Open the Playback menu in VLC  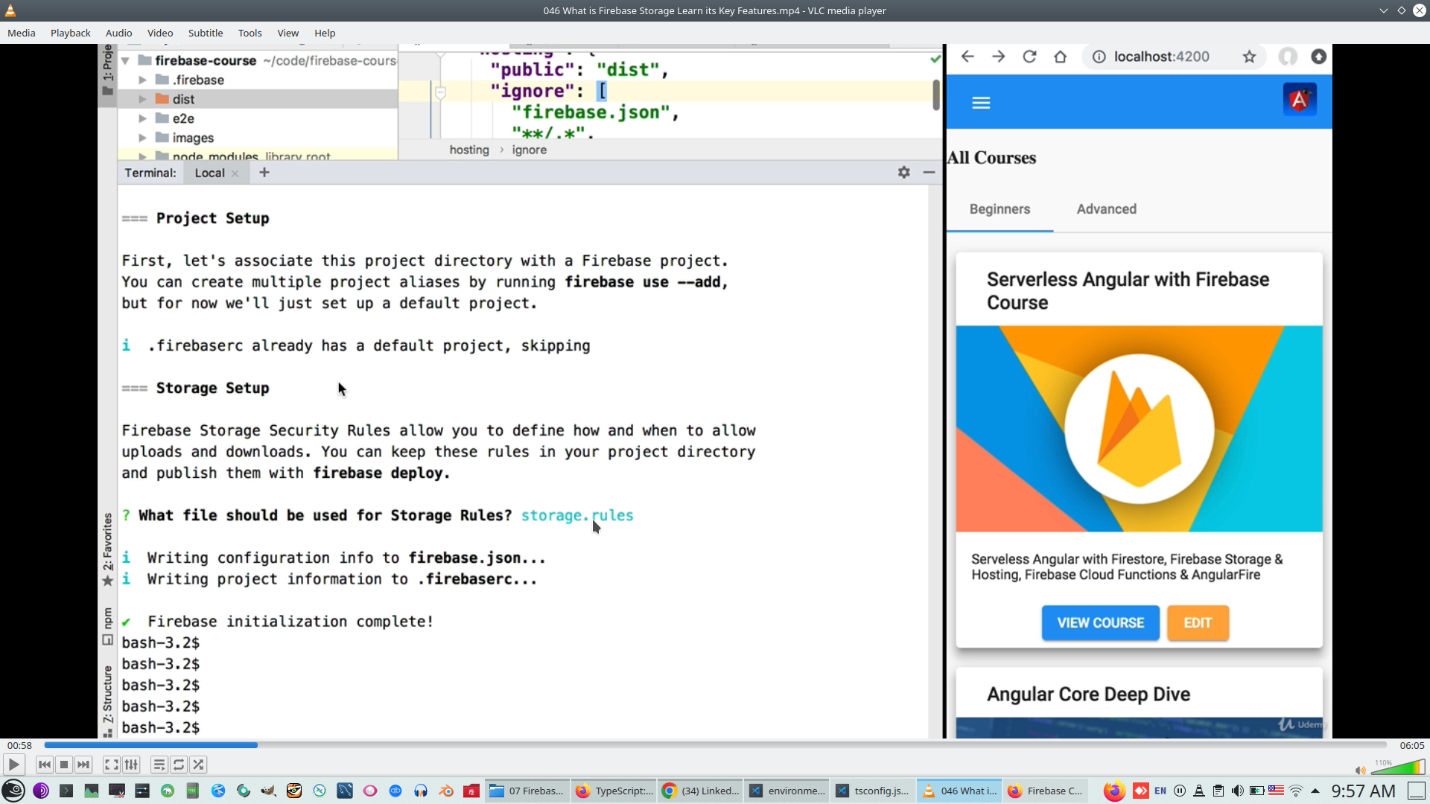[x=70, y=33]
